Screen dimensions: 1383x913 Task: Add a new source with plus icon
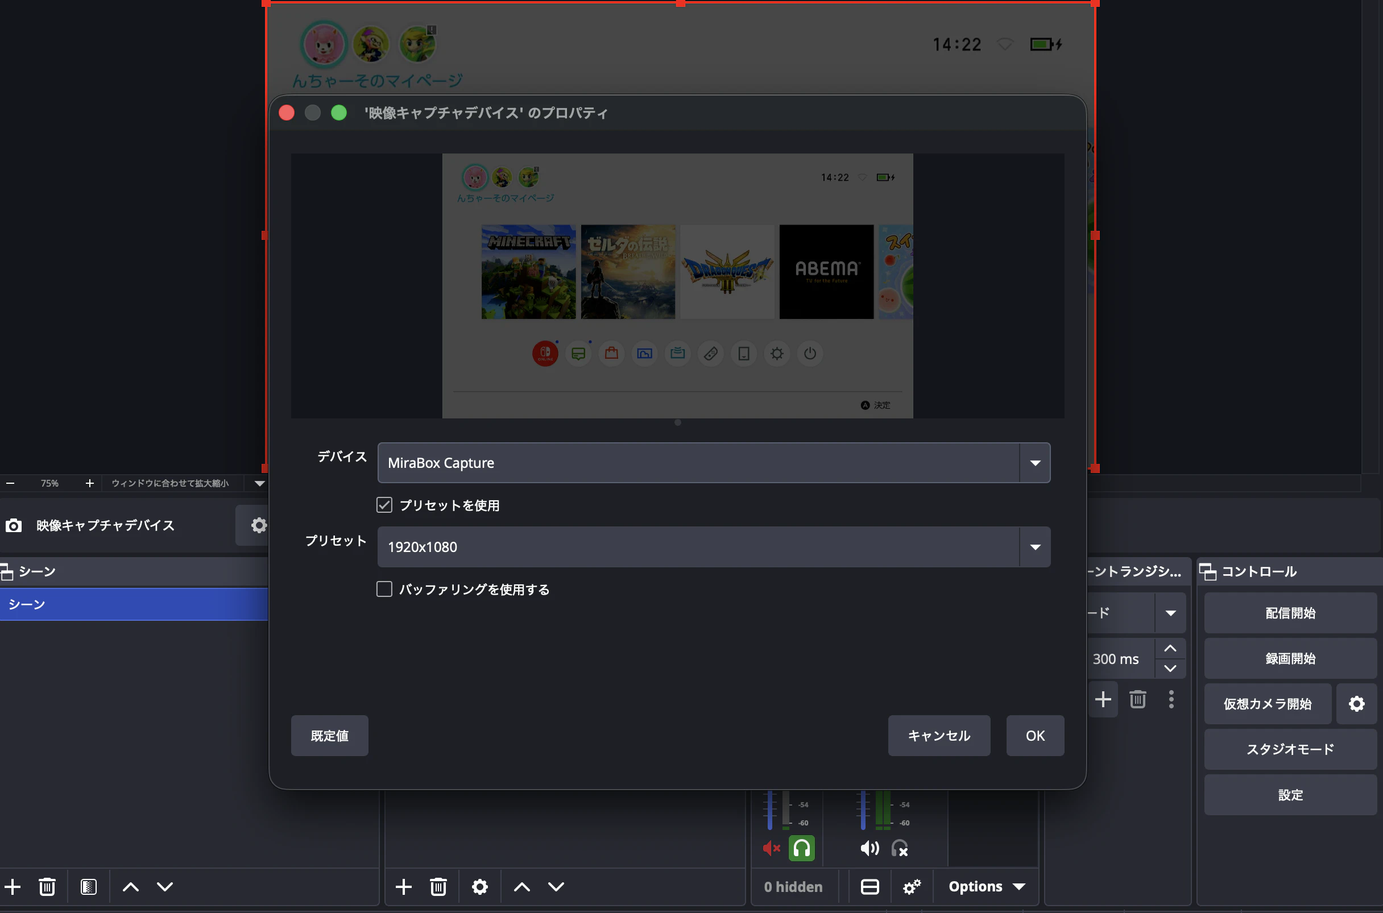(x=404, y=886)
